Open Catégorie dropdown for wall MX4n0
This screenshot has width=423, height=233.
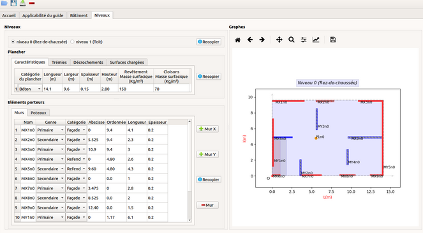pyautogui.click(x=76, y=159)
